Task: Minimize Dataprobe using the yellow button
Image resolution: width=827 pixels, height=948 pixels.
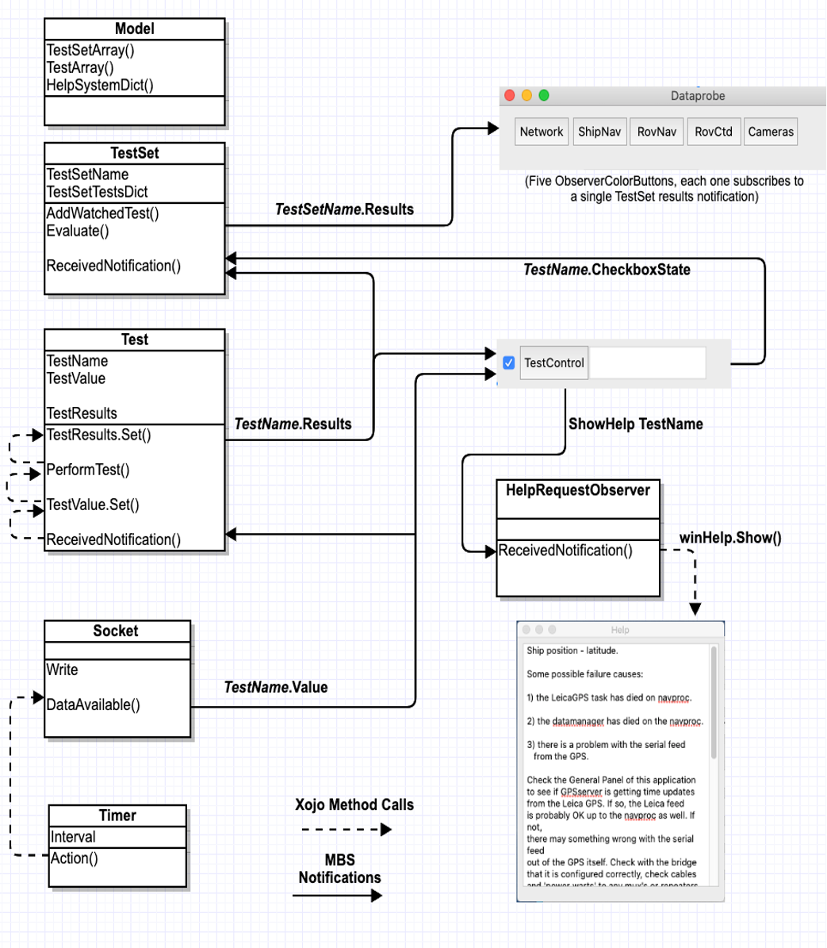Action: (x=526, y=96)
